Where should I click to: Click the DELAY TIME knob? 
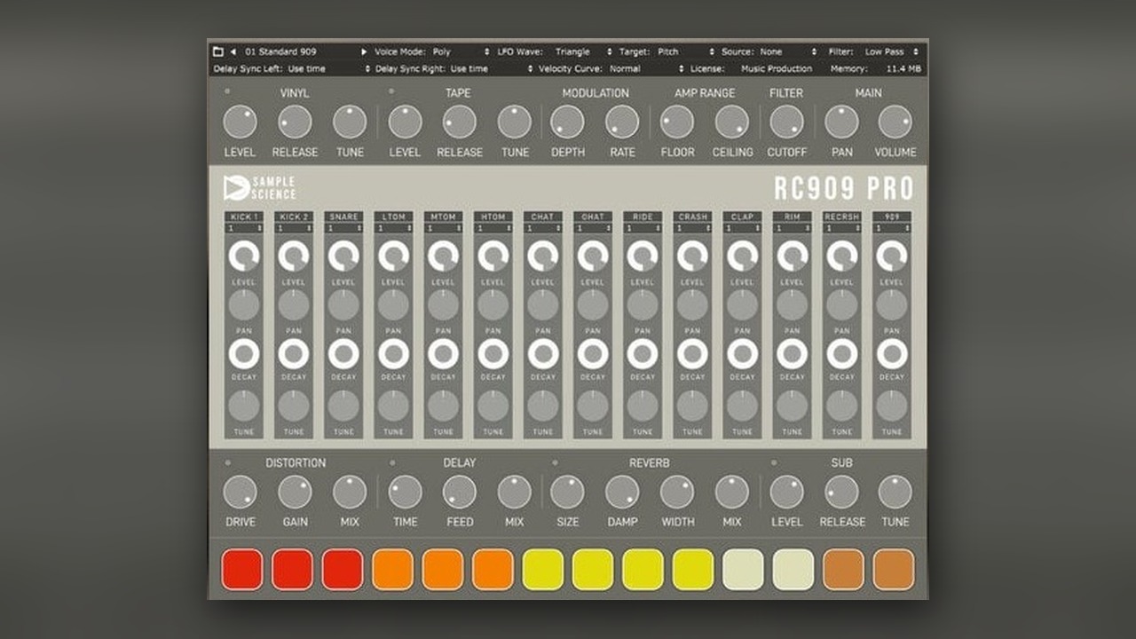pyautogui.click(x=405, y=492)
